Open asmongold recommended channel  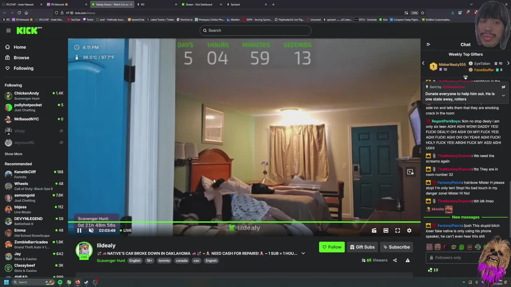point(34,198)
